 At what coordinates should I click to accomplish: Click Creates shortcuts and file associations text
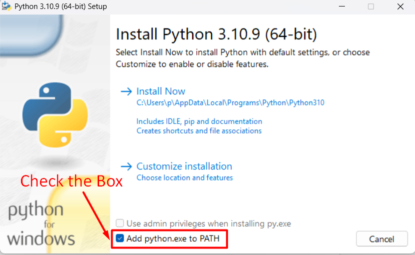199,131
